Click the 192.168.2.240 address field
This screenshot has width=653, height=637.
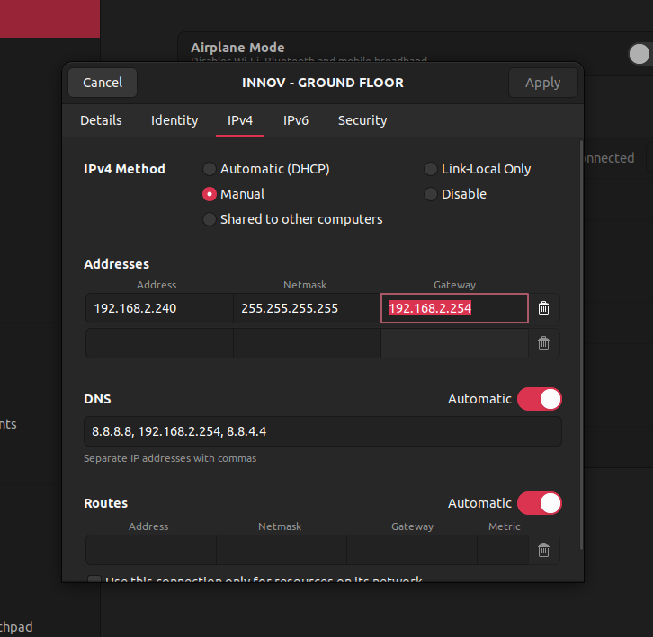pos(159,308)
